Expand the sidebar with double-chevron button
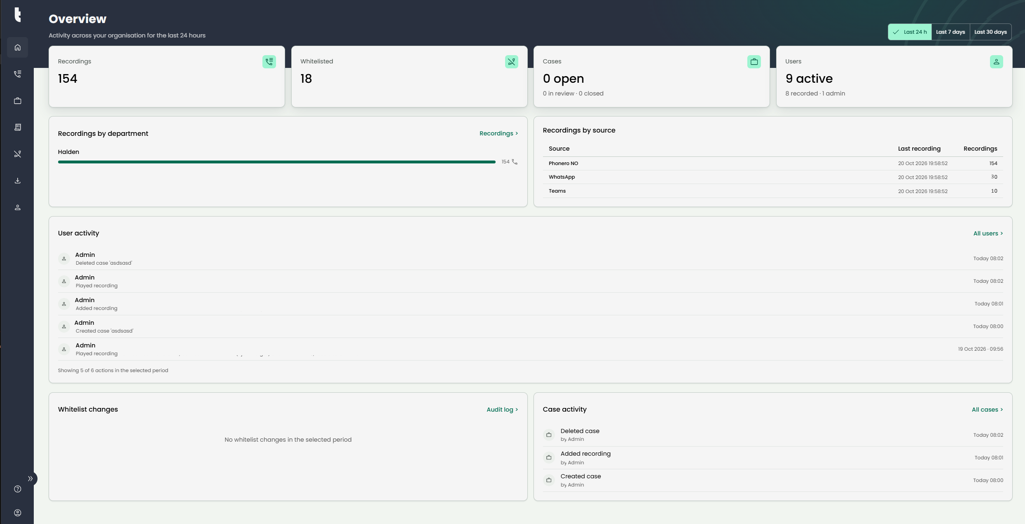The width and height of the screenshot is (1025, 524). click(30, 478)
